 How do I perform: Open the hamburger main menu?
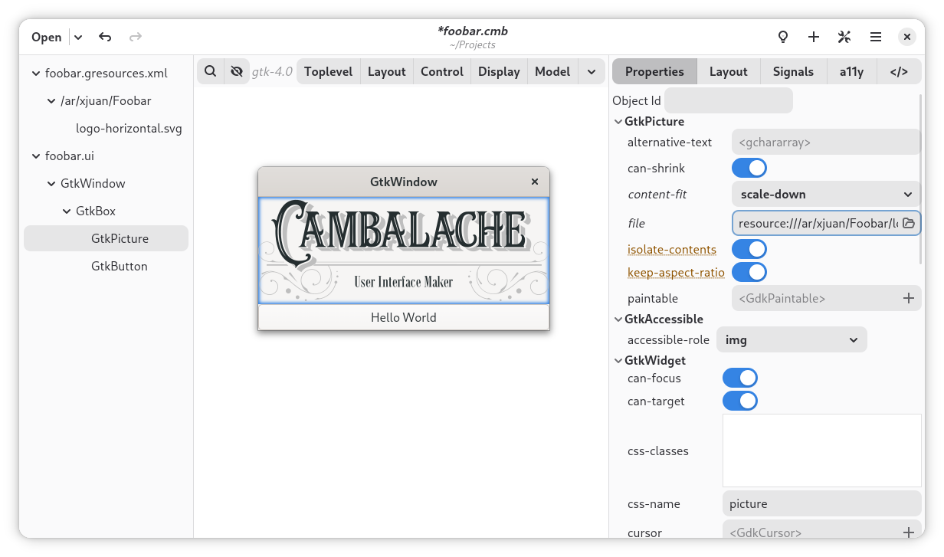point(876,37)
